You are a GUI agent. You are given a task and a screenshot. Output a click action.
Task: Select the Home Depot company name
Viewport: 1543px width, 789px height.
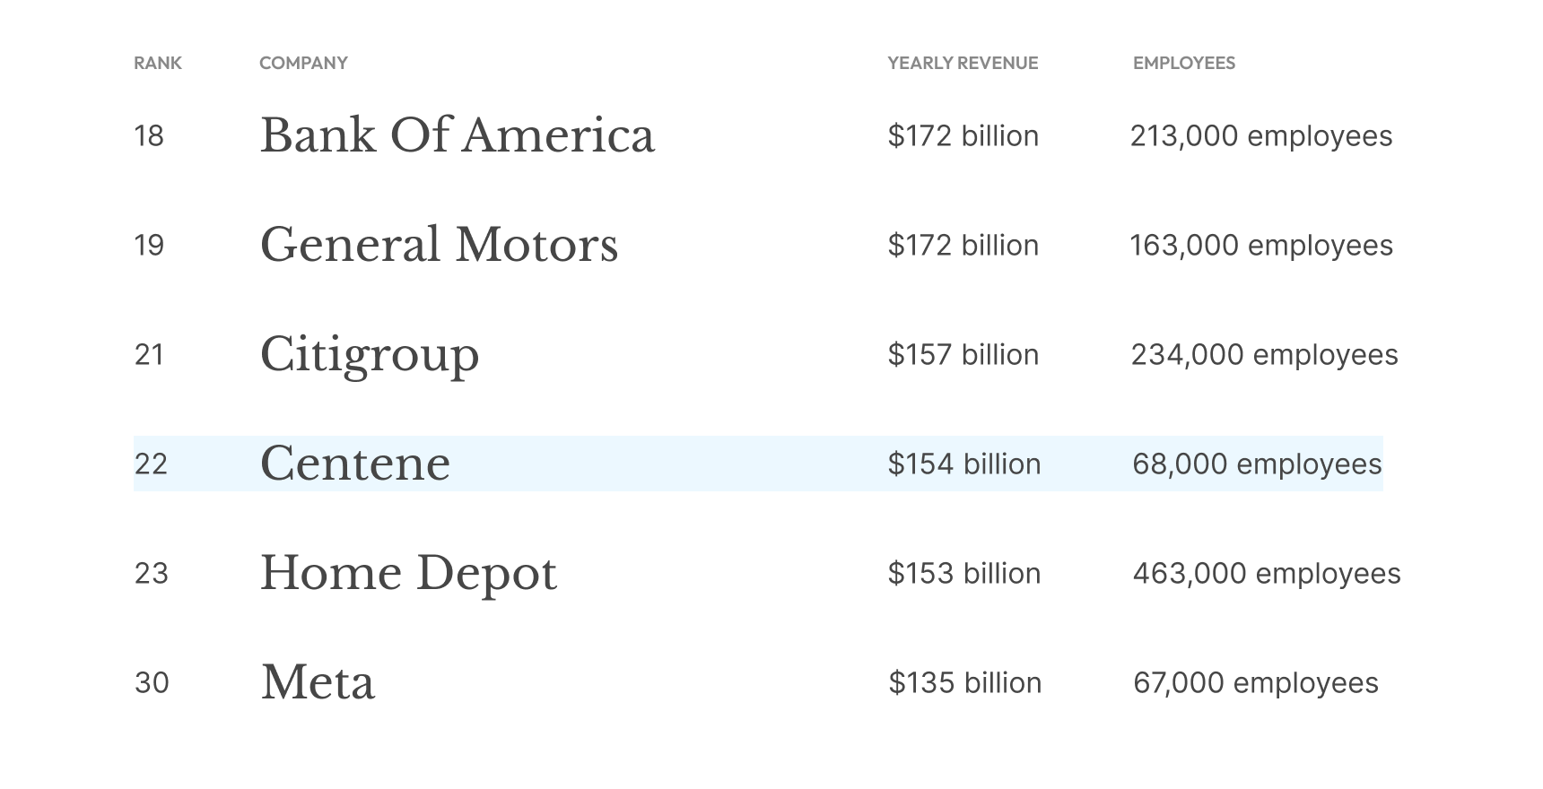409,574
